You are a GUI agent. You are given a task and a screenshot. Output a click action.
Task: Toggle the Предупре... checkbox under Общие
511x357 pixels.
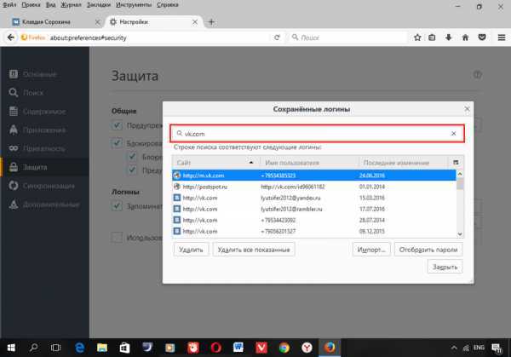117,125
